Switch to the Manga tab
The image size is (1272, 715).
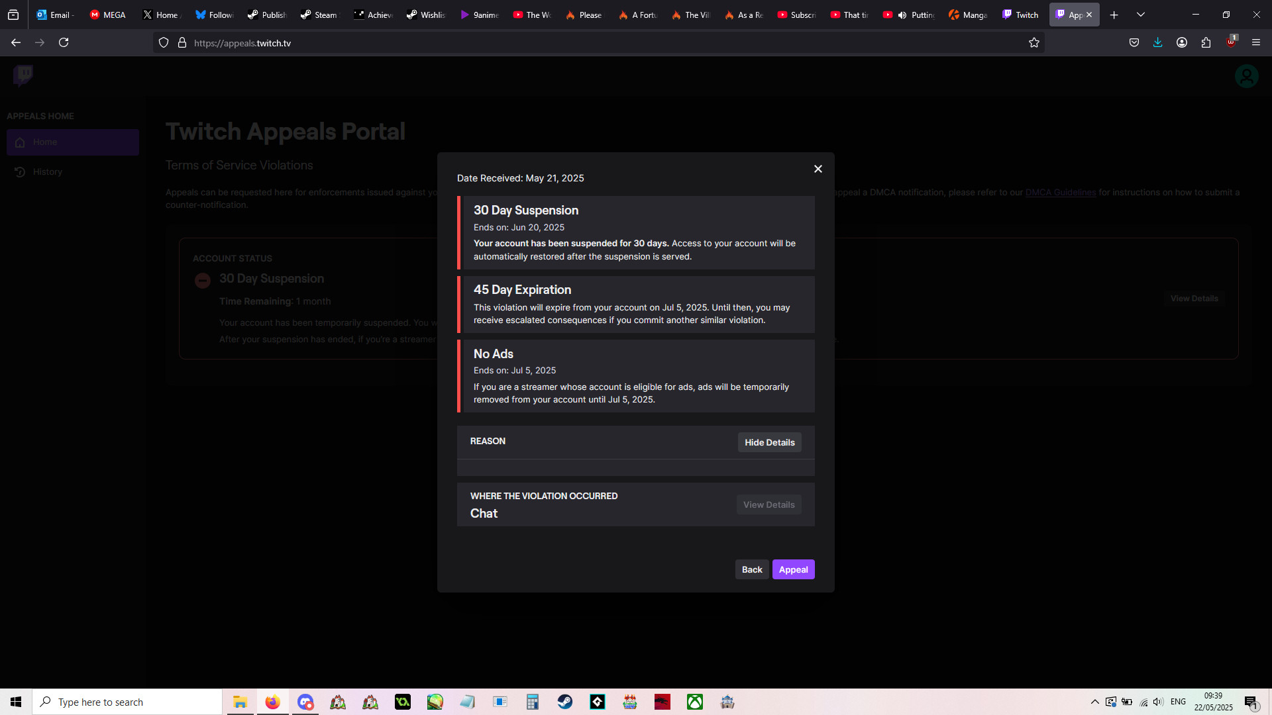pyautogui.click(x=968, y=15)
